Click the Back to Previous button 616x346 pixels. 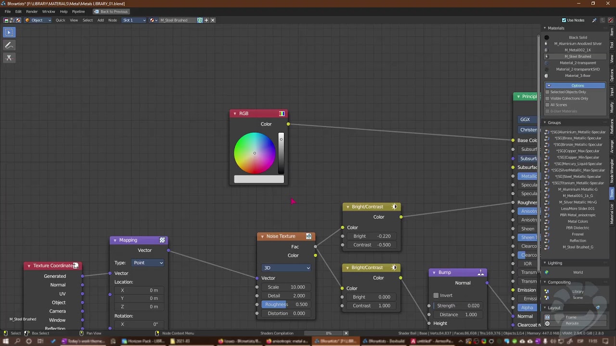pos(111,12)
